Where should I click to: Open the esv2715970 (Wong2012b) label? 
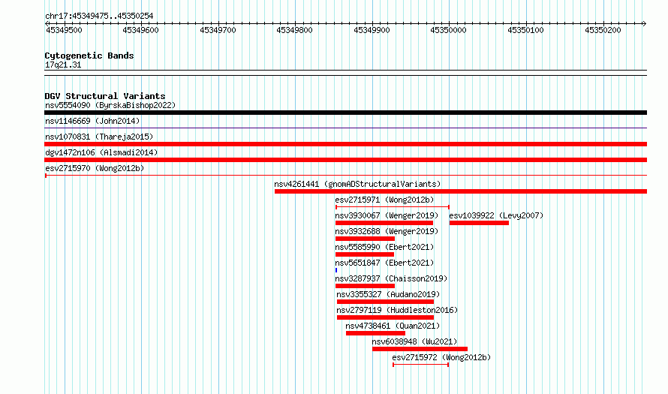tap(95, 168)
